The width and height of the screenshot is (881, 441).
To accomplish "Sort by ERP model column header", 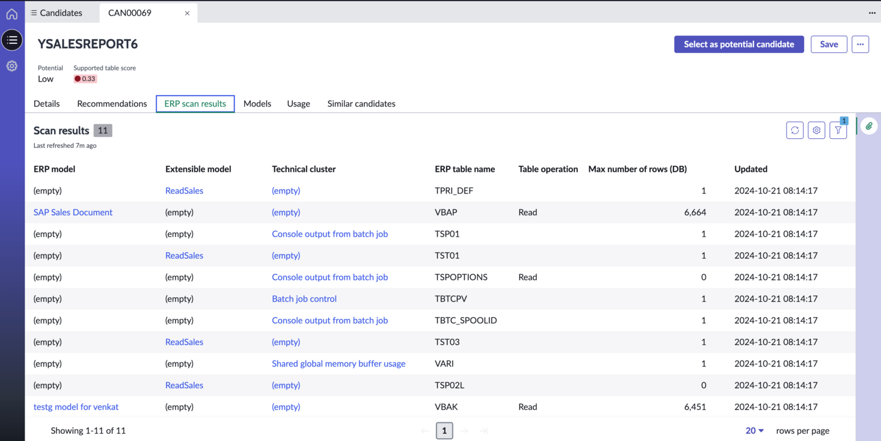I will pos(54,169).
